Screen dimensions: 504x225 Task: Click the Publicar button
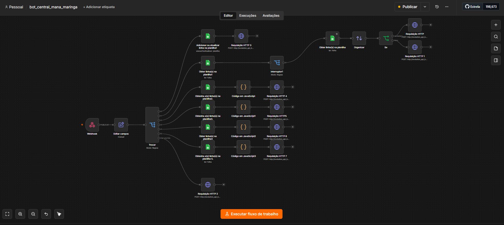coord(408,7)
